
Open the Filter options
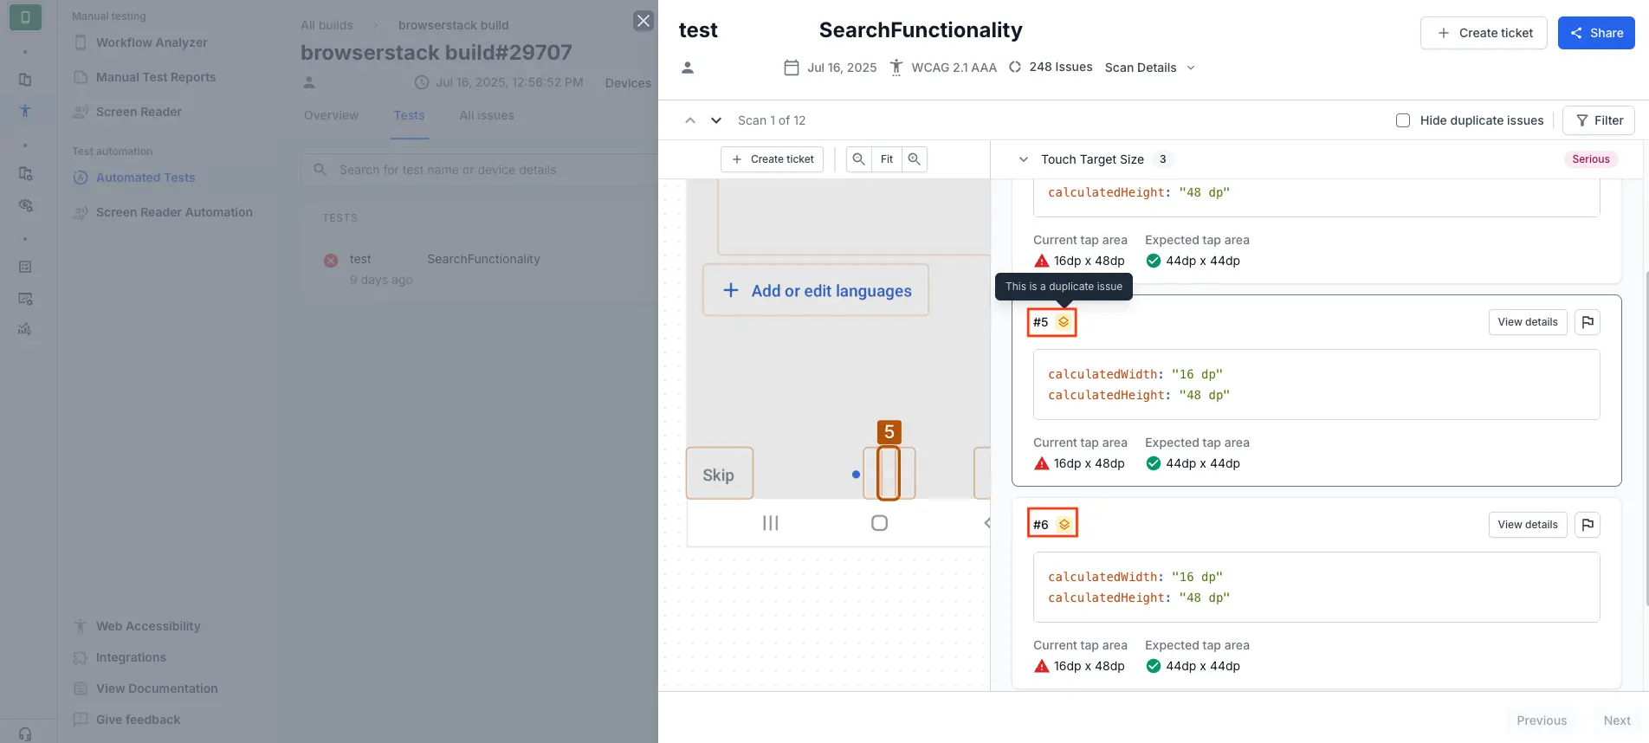1599,120
